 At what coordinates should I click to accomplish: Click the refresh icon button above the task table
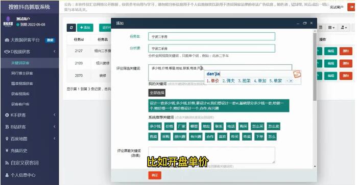tap(72, 28)
